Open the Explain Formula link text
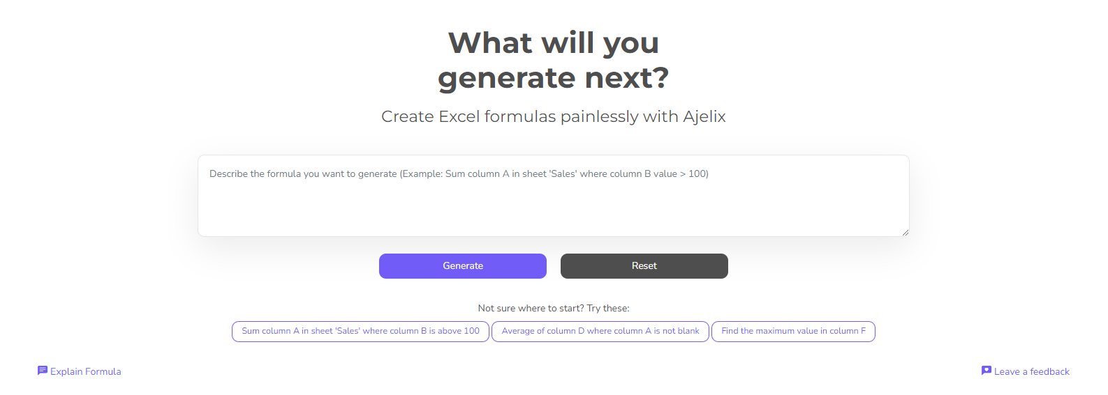Screen dimensions: 1108x395 coord(86,372)
